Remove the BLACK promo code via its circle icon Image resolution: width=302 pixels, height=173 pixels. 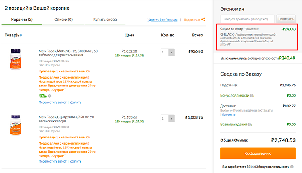(222, 34)
